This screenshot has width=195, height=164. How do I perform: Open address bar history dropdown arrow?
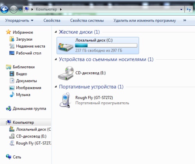pyautogui.click(x=181, y=9)
